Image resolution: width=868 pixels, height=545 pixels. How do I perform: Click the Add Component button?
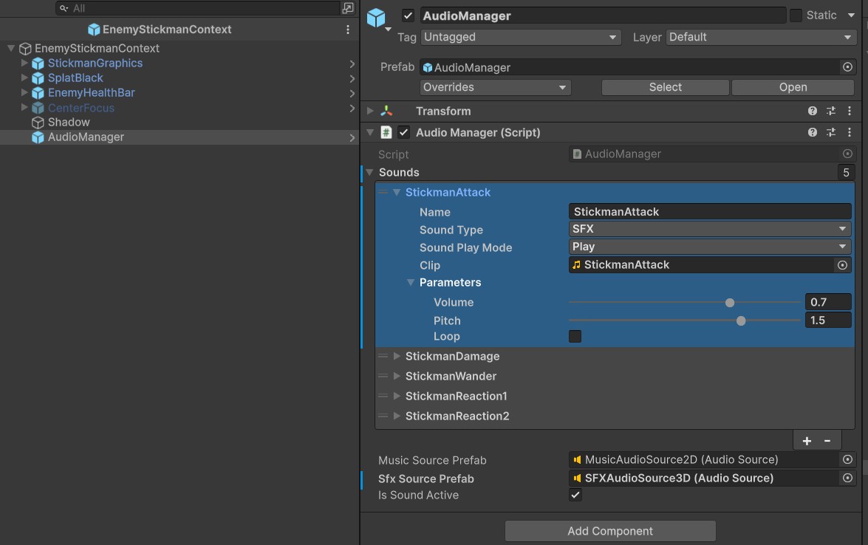coord(610,531)
